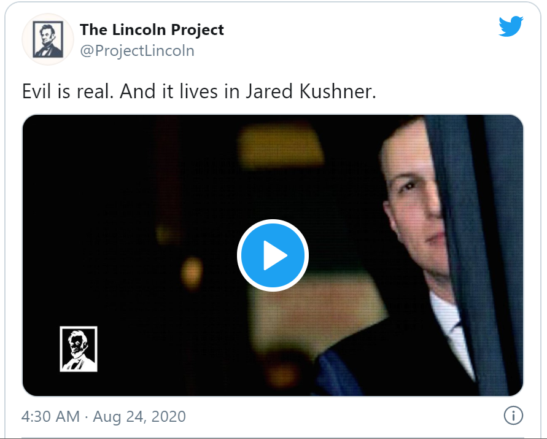Click the white triangle inside the play button
The image size is (547, 439).
click(x=274, y=255)
